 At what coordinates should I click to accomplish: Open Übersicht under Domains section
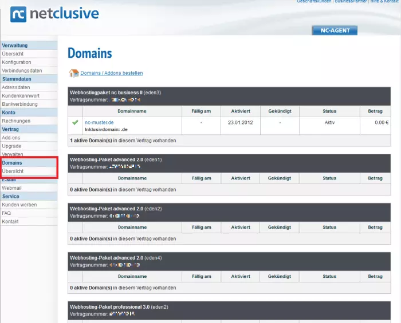click(13, 171)
